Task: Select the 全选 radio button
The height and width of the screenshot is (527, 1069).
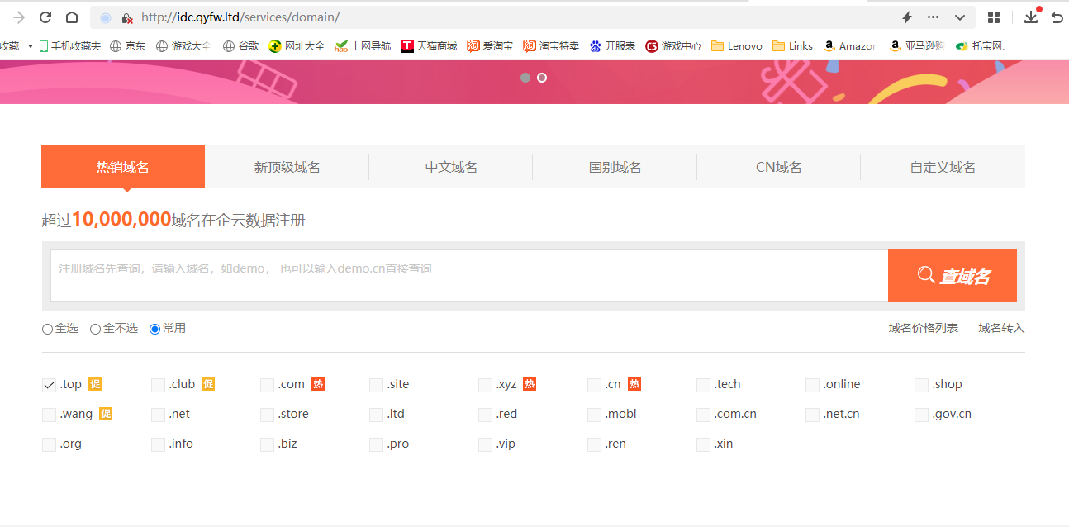Action: [x=47, y=329]
